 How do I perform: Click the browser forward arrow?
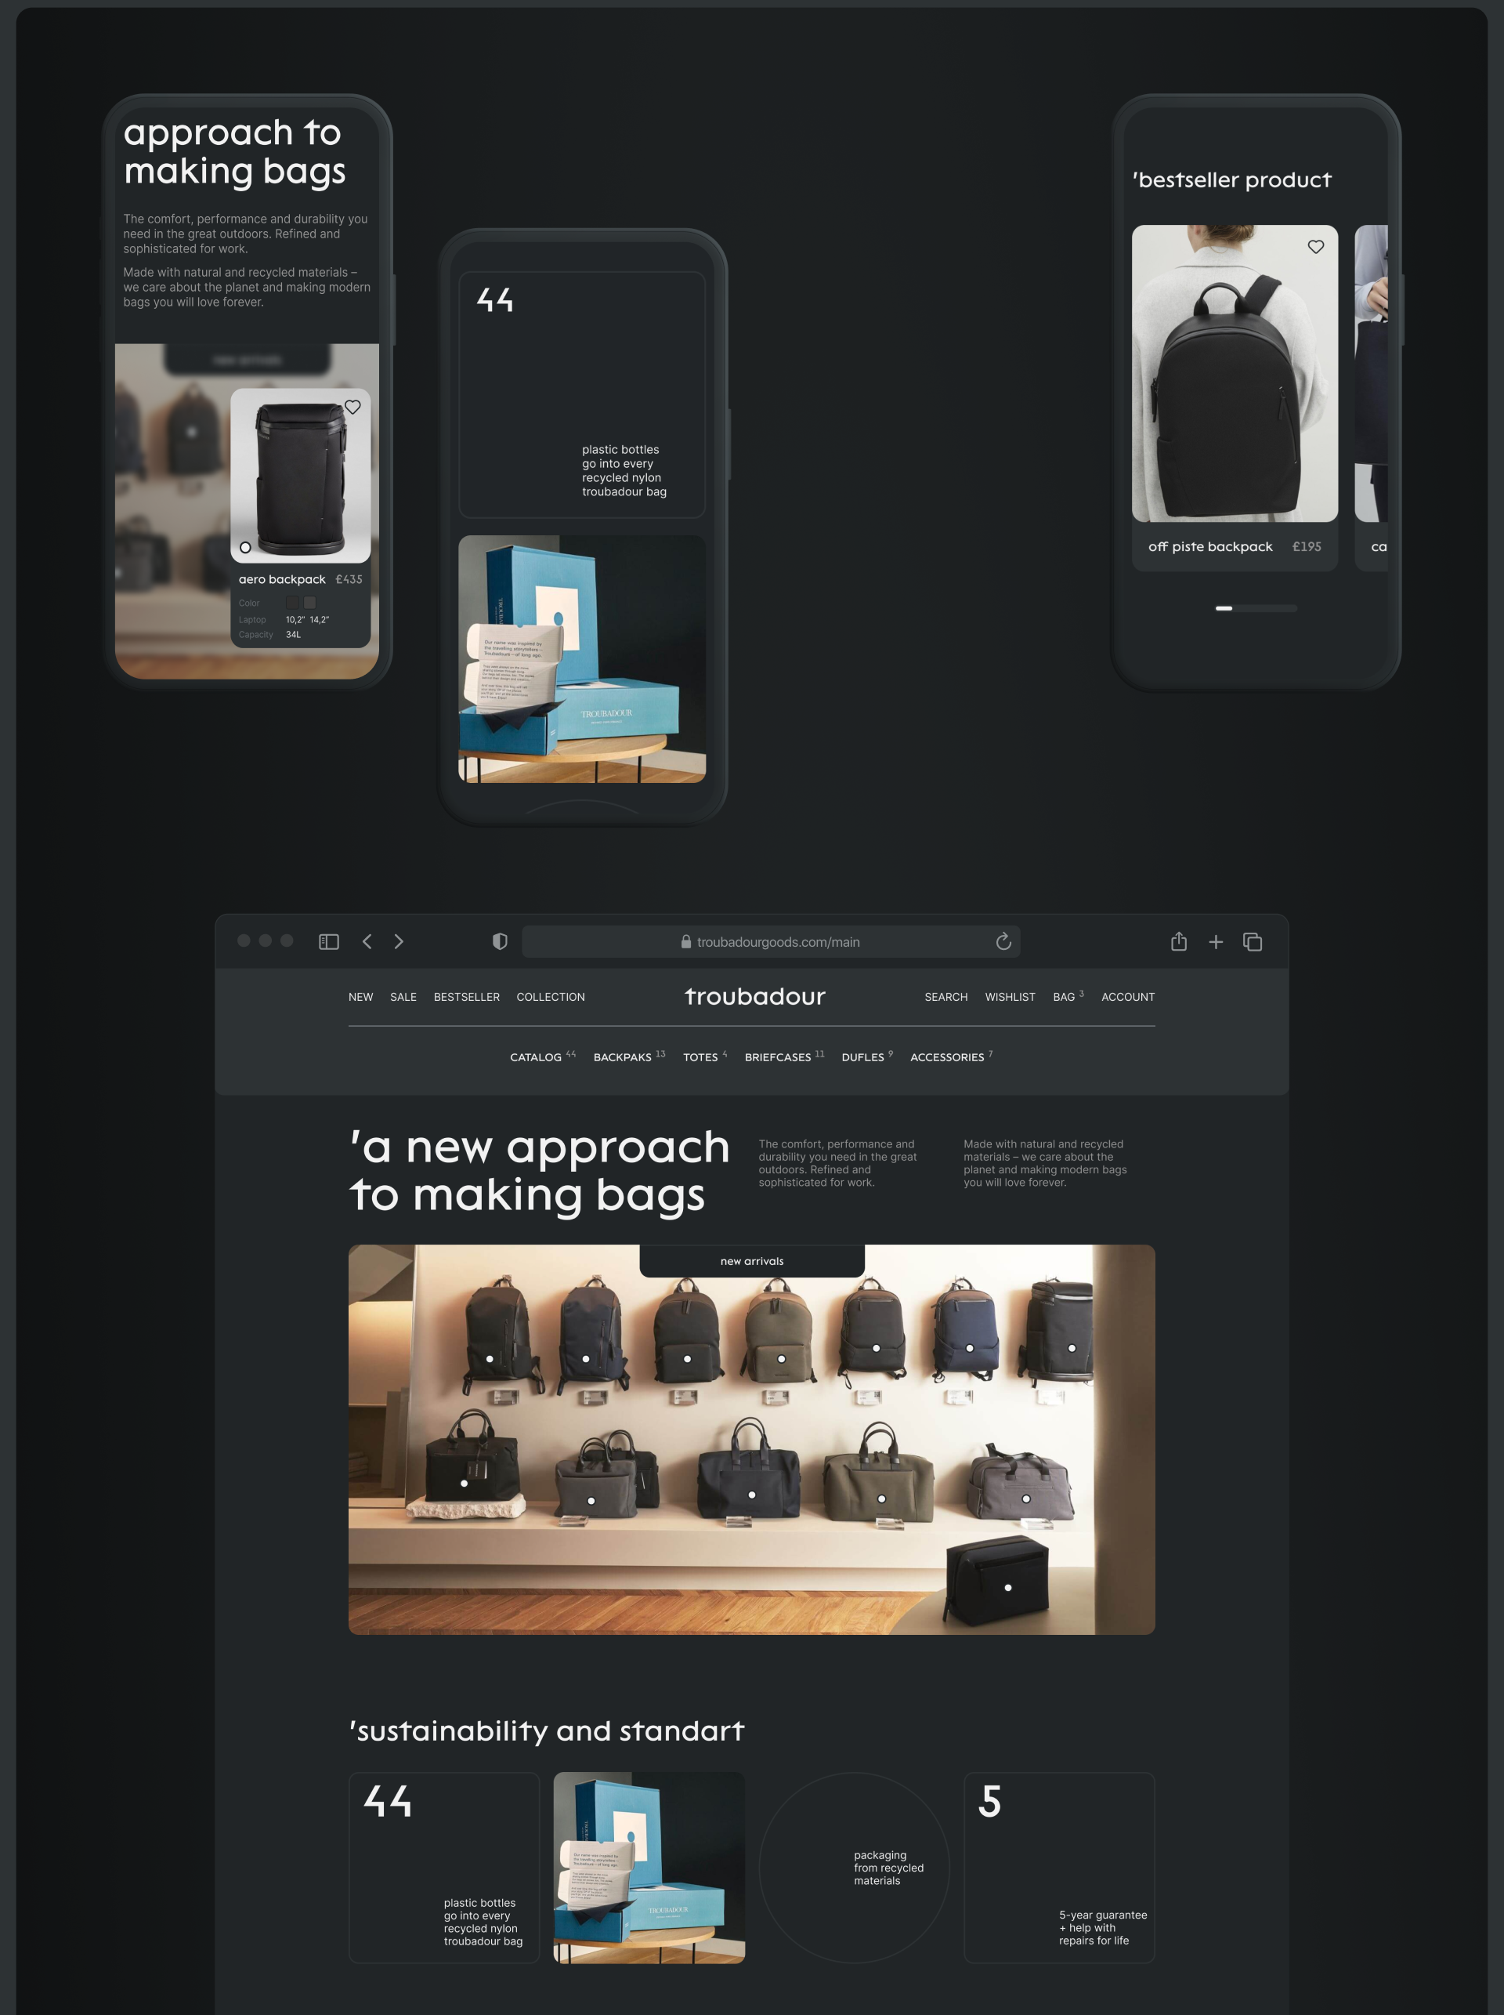click(x=399, y=942)
